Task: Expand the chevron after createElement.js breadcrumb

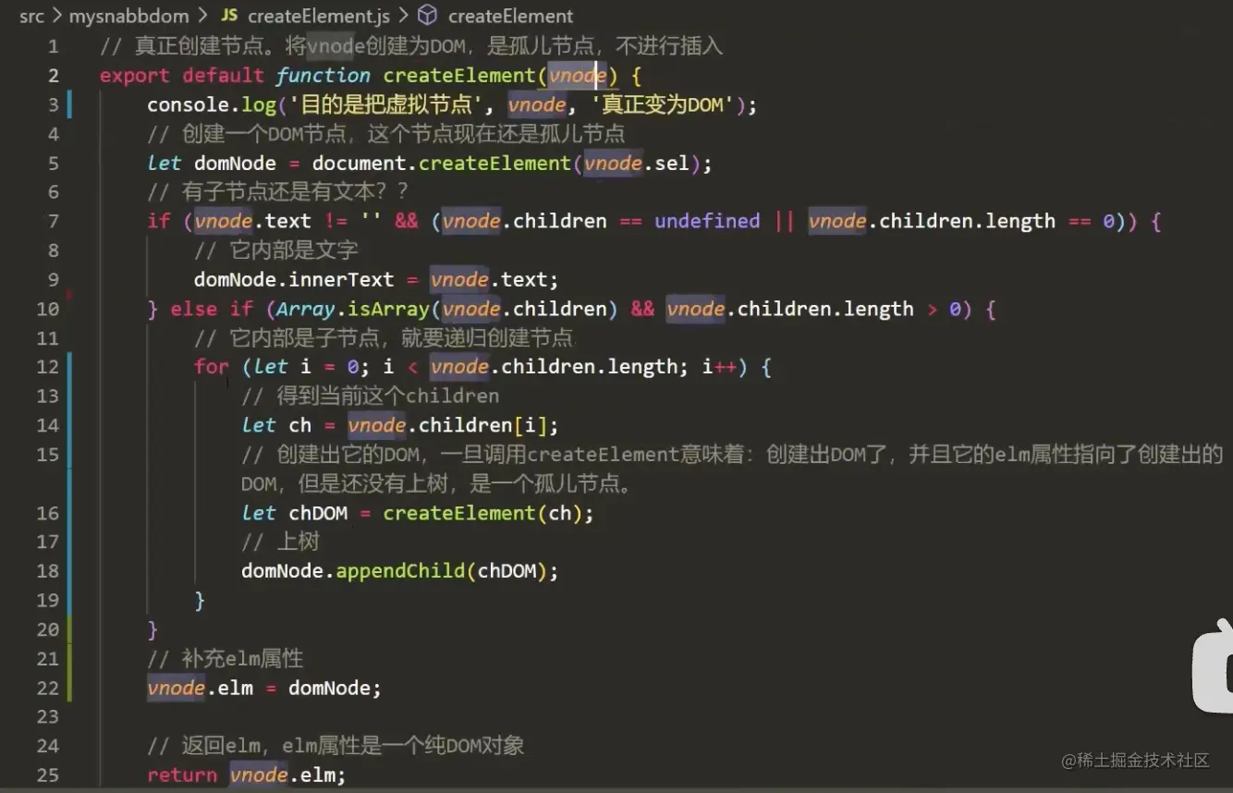Action: 403,16
